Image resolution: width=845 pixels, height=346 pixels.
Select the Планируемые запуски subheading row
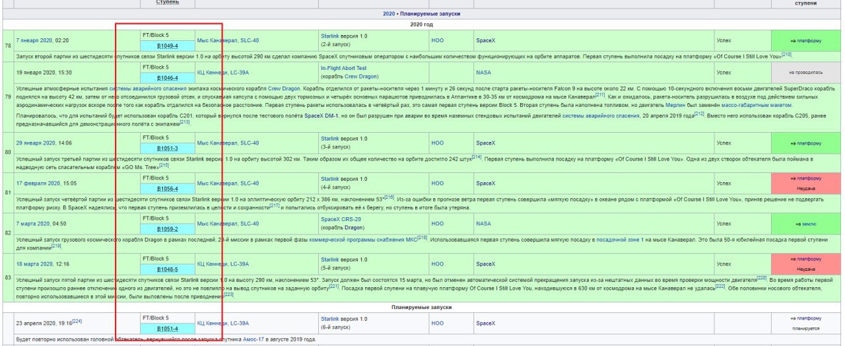[x=421, y=307]
